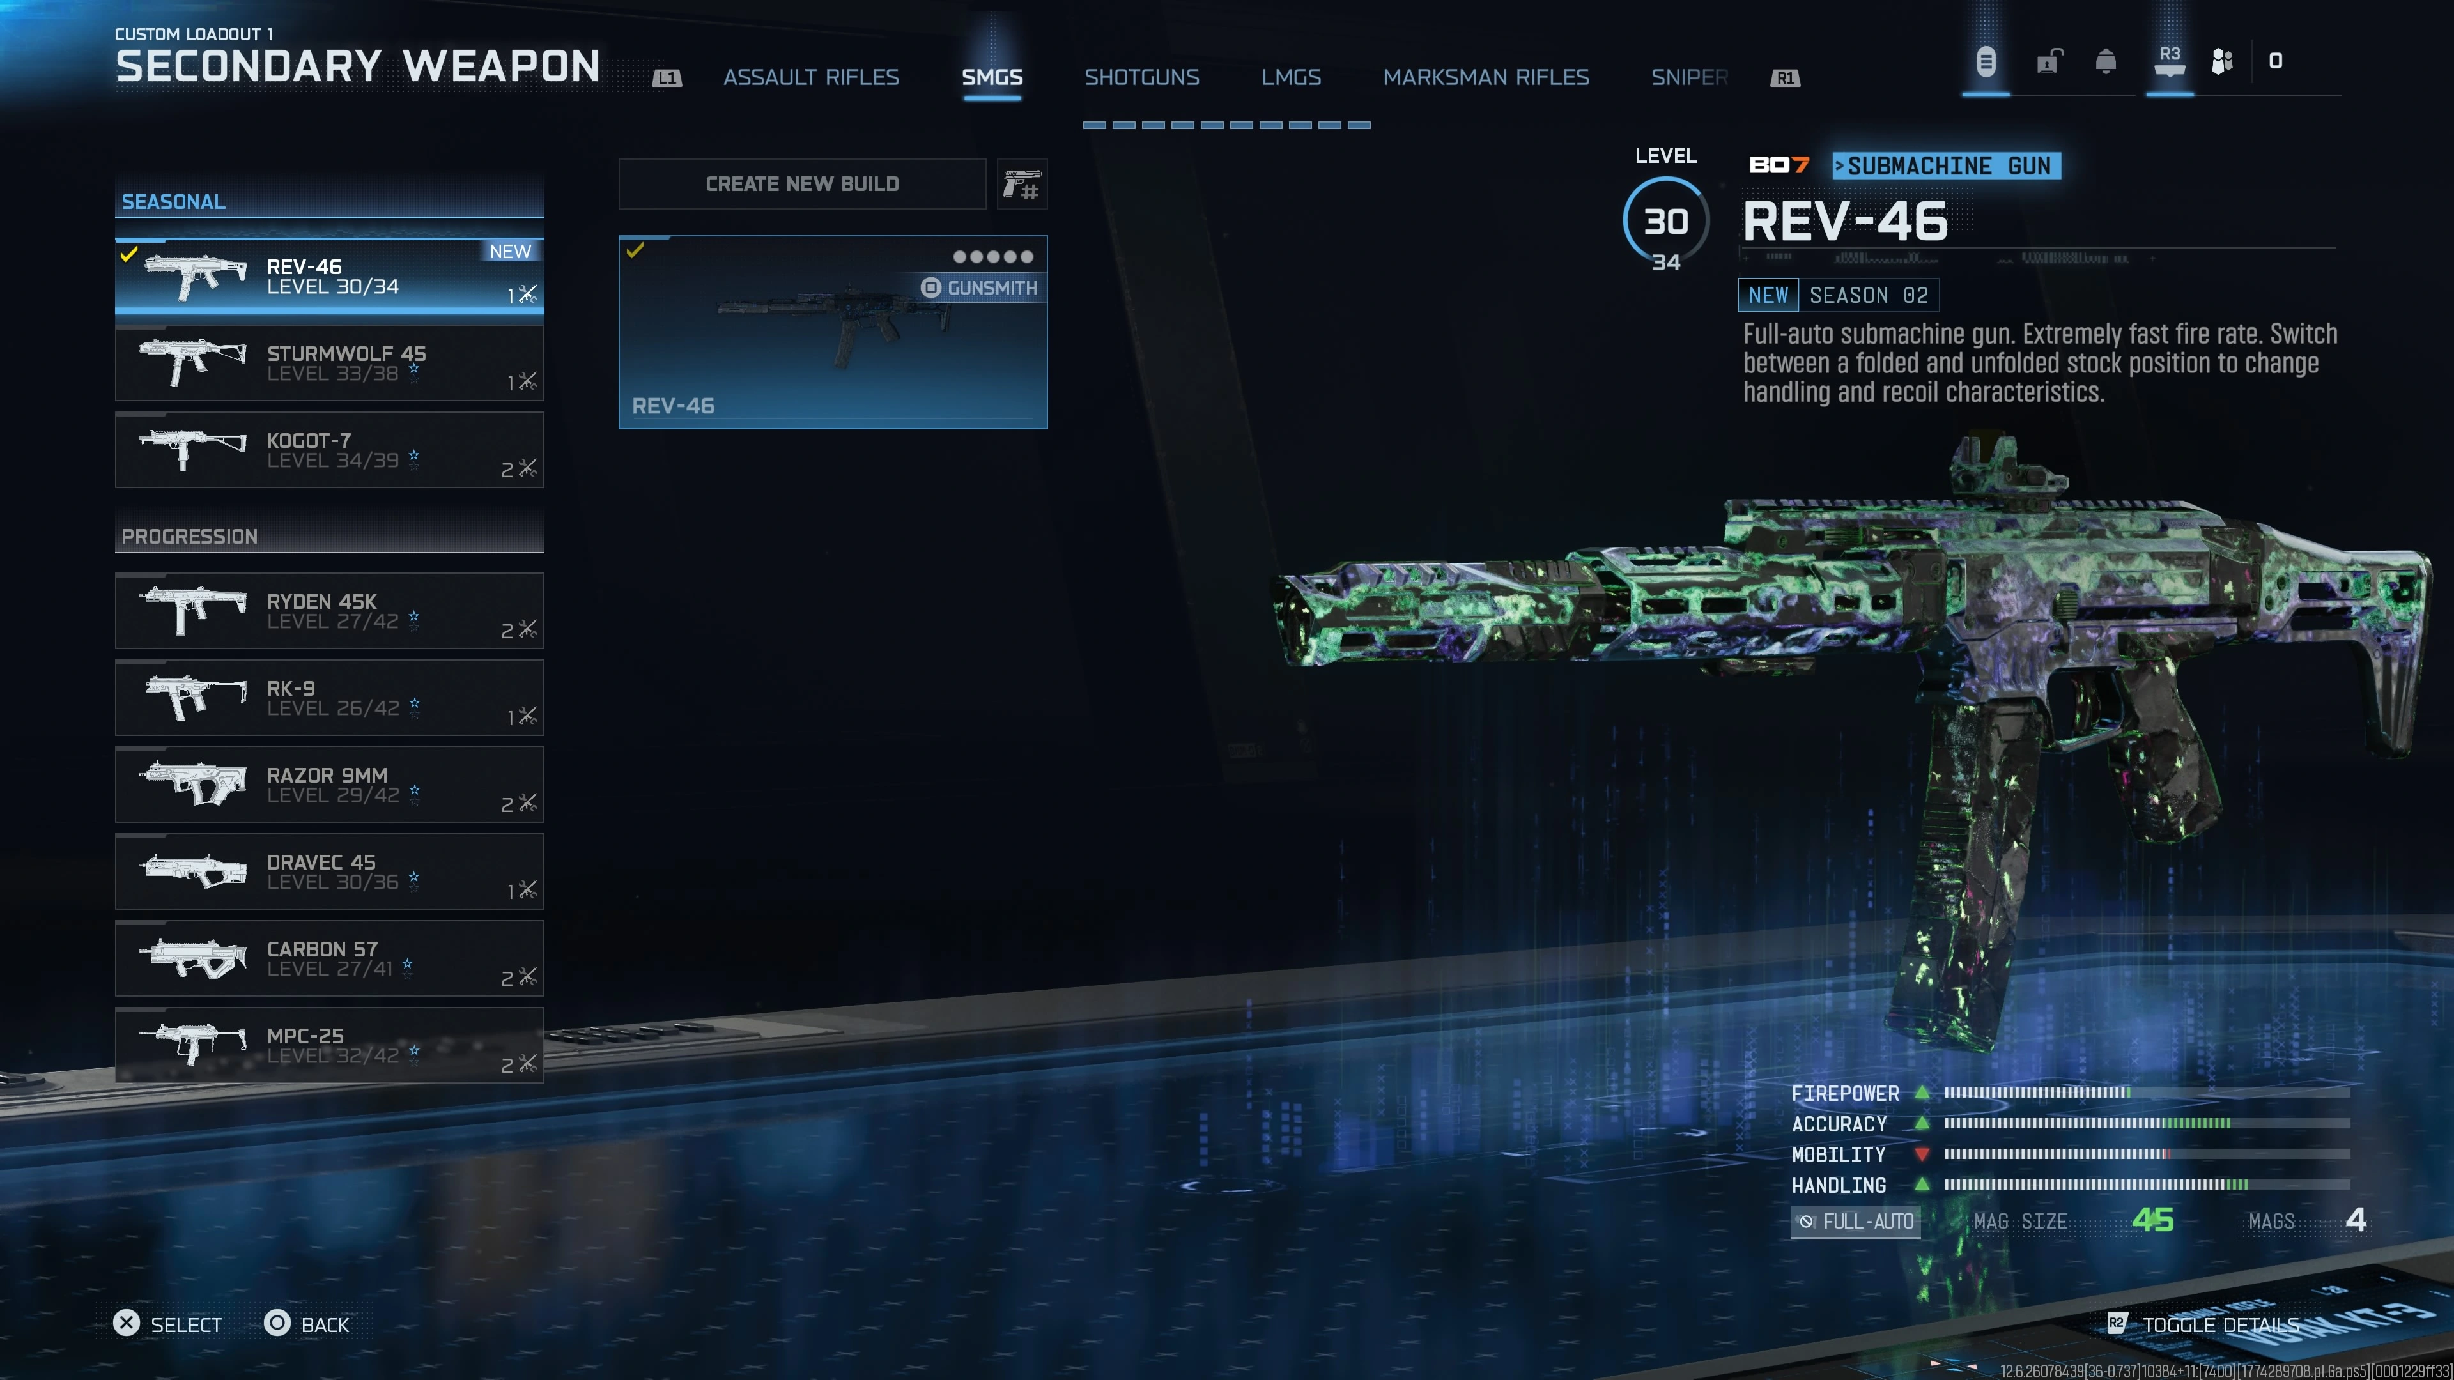Toggle Details with the R2 prompt
2454x1380 pixels.
2204,1325
